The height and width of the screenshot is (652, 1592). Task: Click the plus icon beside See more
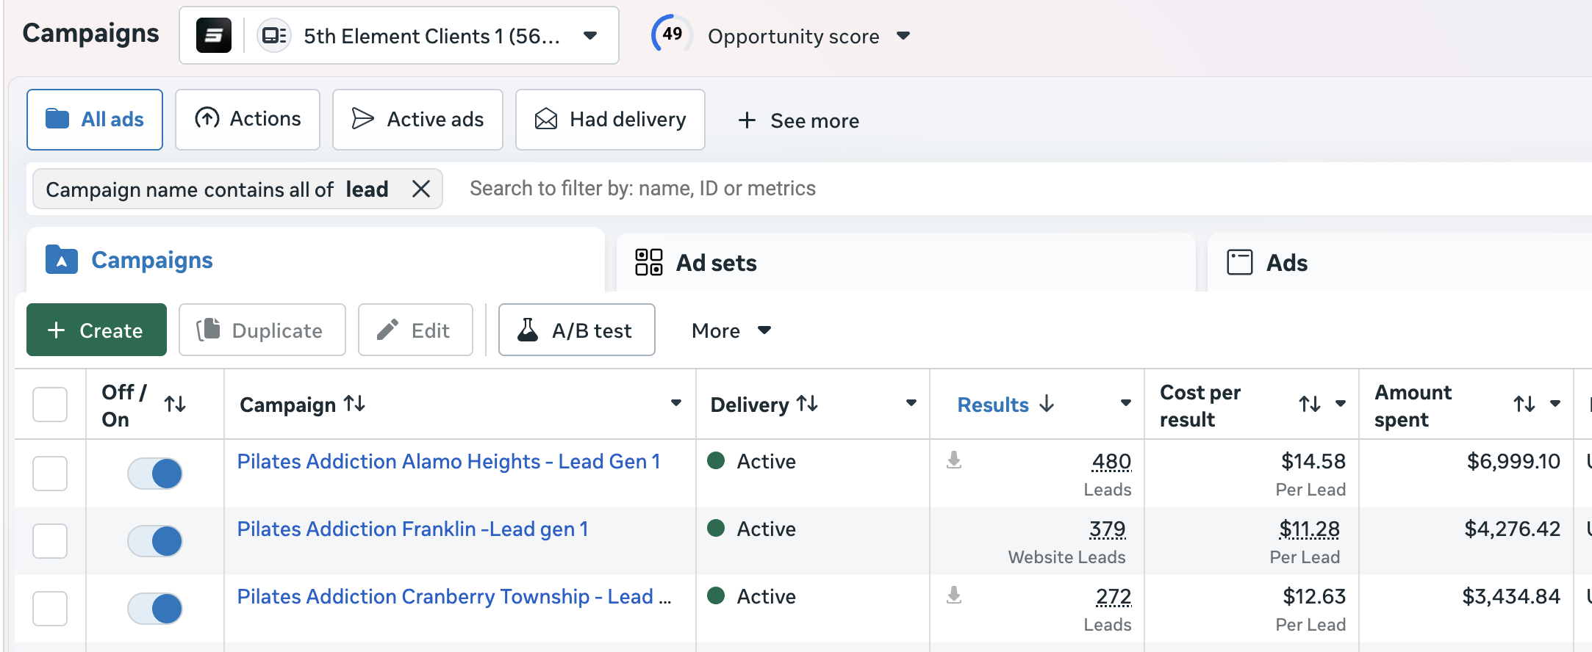tap(747, 120)
